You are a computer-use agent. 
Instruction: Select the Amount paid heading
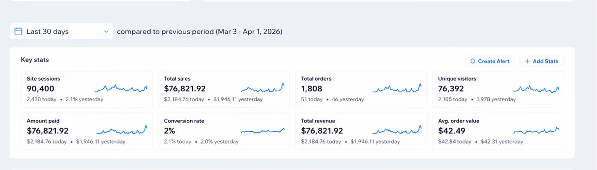(x=43, y=121)
